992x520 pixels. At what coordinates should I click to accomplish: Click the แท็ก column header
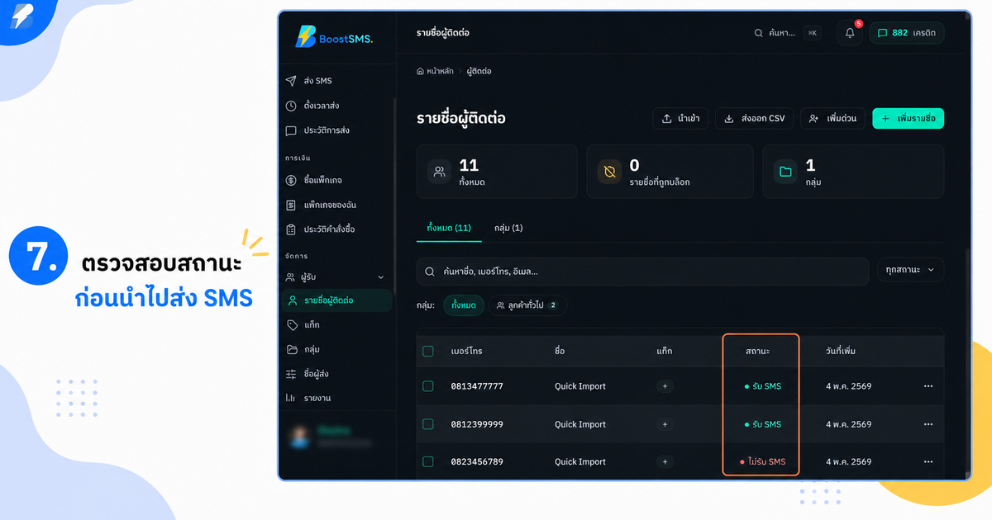[665, 351]
